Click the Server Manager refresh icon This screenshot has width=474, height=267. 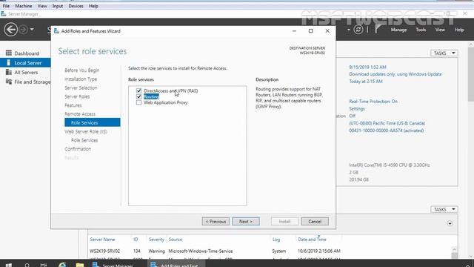coord(358,30)
